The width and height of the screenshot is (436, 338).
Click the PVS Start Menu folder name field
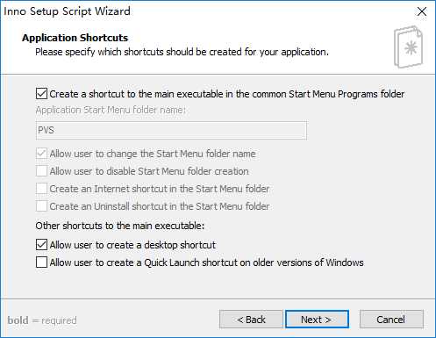(171, 130)
